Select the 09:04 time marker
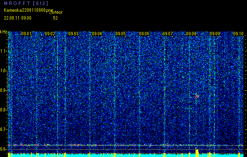This screenshot has width=247, height=157. [97, 33]
